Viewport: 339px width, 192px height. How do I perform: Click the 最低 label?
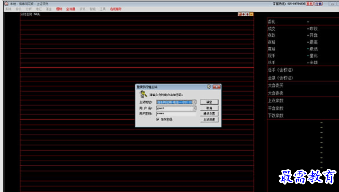pyautogui.click(x=313, y=49)
